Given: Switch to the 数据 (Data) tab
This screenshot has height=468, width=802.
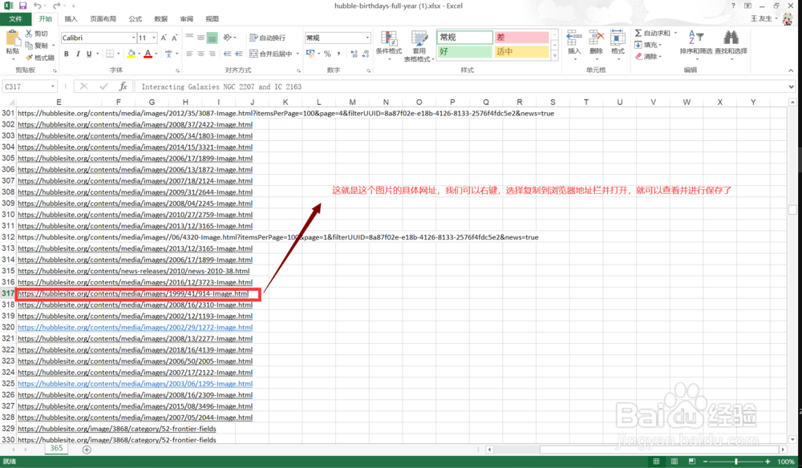Looking at the screenshot, I should pyautogui.click(x=160, y=19).
